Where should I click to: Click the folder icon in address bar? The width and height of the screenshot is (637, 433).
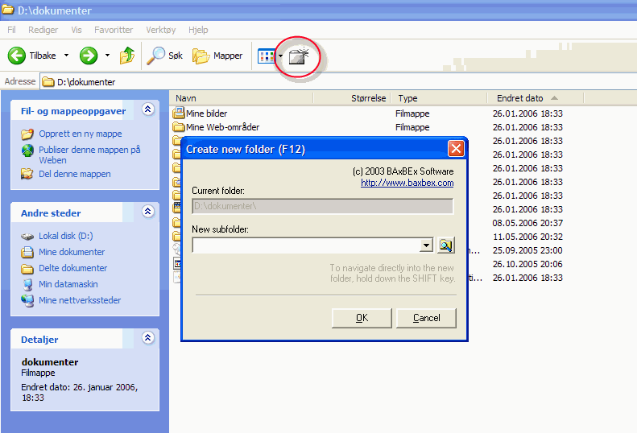point(48,82)
